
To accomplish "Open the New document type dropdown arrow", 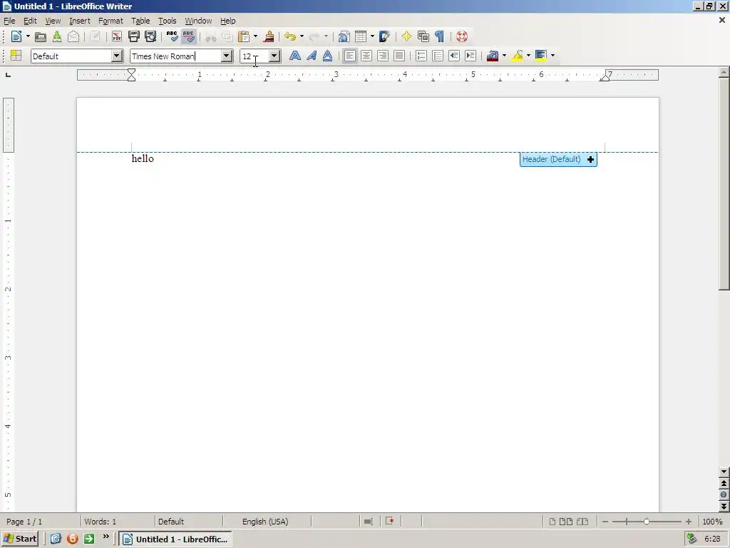I will click(28, 36).
